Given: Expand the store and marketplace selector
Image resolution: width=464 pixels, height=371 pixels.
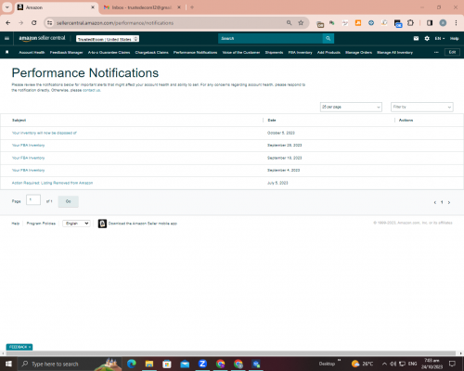Looking at the screenshot, I should (x=108, y=39).
